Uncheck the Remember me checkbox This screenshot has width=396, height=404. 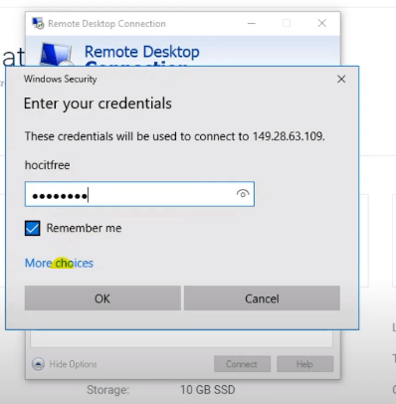point(33,228)
